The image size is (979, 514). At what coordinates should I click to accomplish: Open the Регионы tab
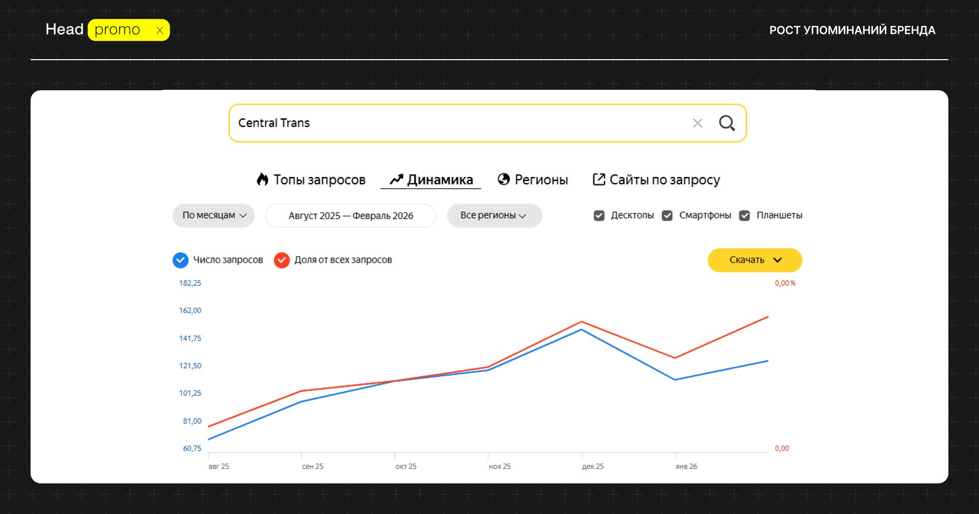click(x=533, y=179)
